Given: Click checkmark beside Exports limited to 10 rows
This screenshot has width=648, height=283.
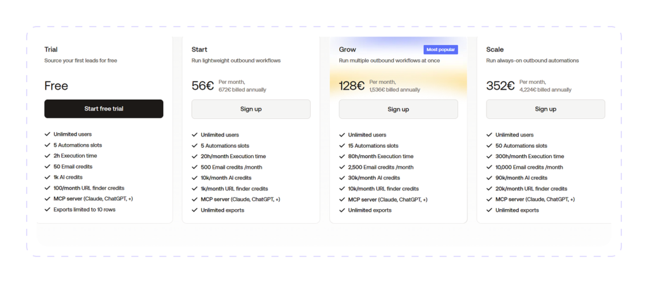Looking at the screenshot, I should tap(47, 210).
